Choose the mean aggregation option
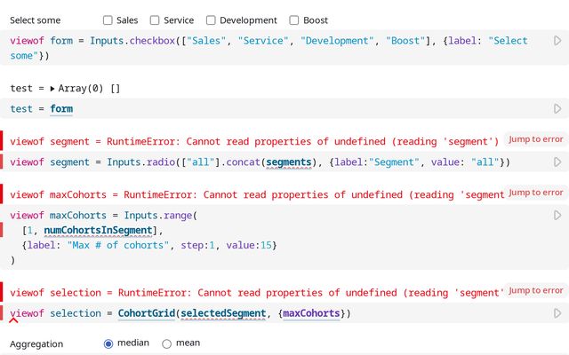 point(166,343)
